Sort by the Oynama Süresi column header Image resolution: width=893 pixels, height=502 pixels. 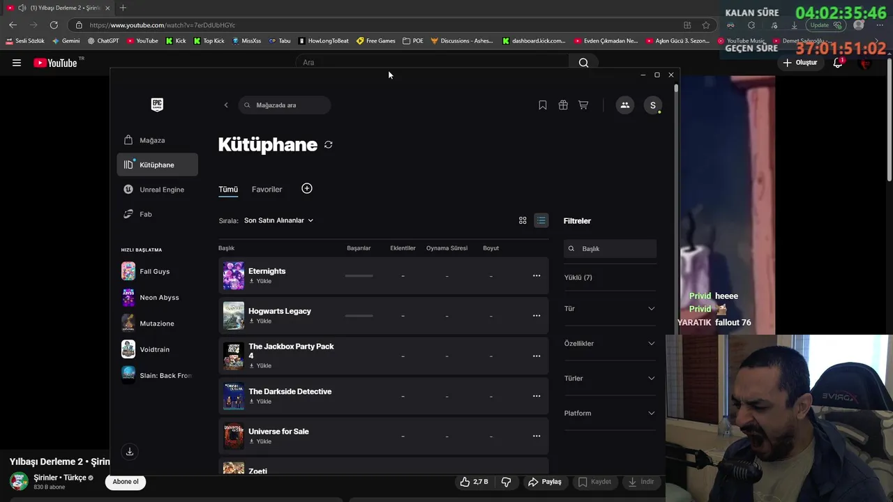coord(446,248)
